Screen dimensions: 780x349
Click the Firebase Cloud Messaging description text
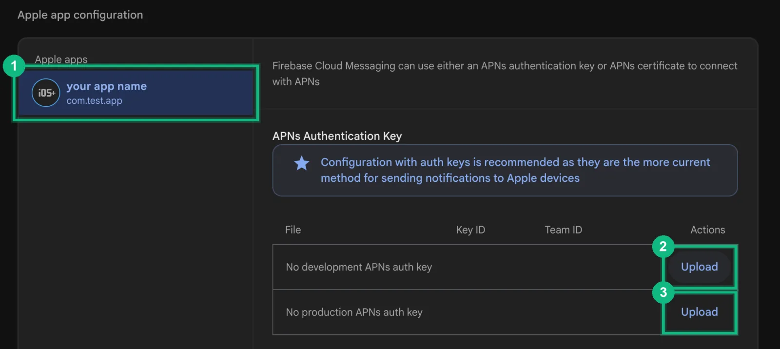pyautogui.click(x=505, y=74)
